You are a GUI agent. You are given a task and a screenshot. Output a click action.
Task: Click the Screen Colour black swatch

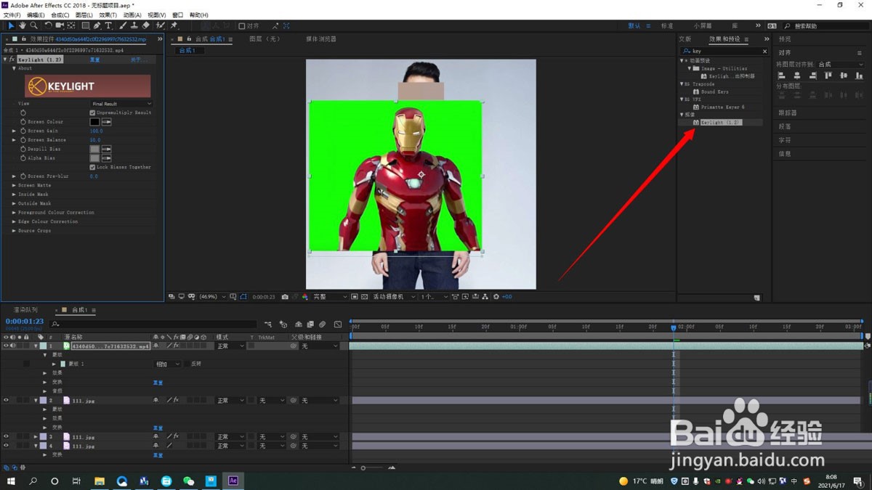(x=94, y=122)
